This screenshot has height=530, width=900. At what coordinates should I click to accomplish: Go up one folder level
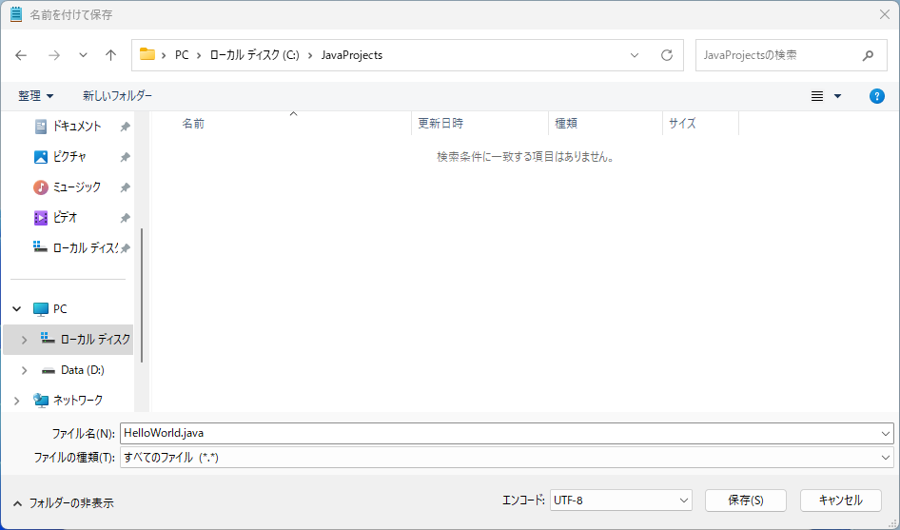tap(110, 55)
